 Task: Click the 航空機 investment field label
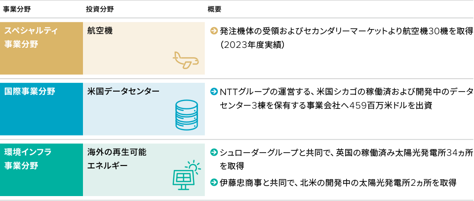tap(100, 31)
